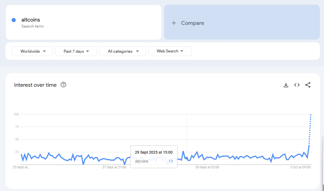Click the 25 y-axis label
This screenshot has width=324, height=191.
click(x=17, y=152)
